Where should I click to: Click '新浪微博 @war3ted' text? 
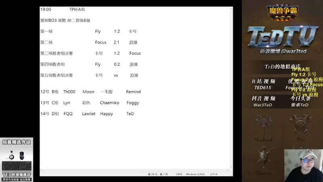click(x=283, y=51)
